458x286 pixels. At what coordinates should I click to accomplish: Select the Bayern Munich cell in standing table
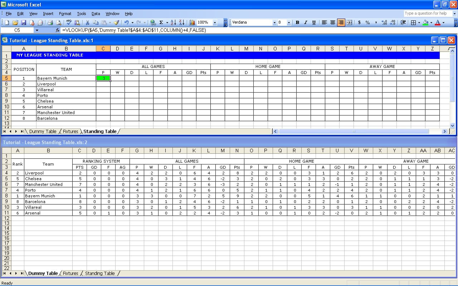tap(66, 78)
